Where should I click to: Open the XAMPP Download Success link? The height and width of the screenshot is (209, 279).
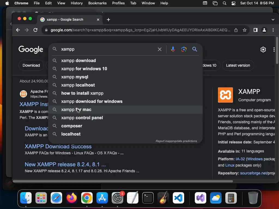pos(58,146)
